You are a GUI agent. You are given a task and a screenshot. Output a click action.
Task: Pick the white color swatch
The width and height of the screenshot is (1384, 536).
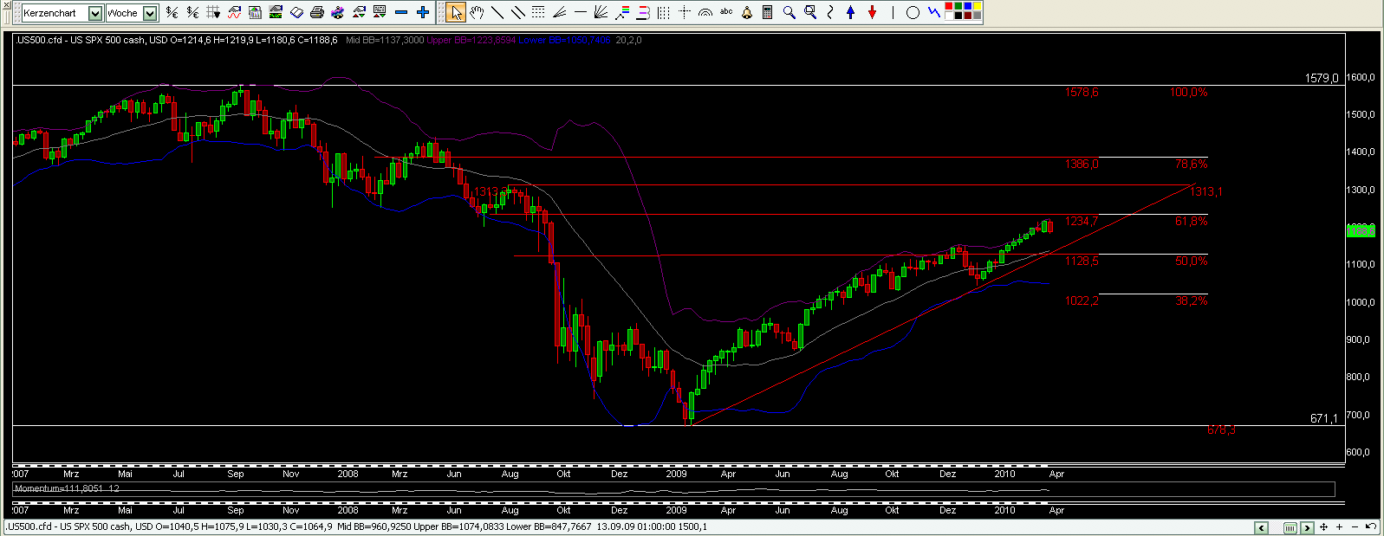click(x=948, y=16)
